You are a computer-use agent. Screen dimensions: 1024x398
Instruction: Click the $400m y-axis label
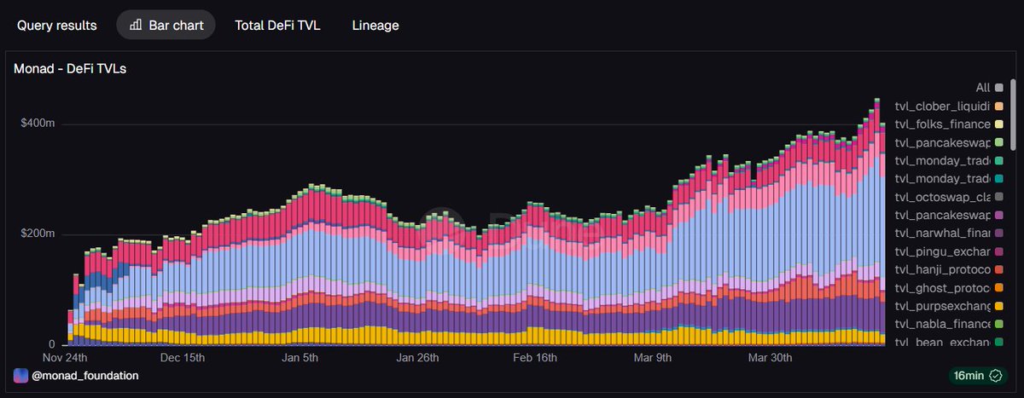tap(38, 124)
